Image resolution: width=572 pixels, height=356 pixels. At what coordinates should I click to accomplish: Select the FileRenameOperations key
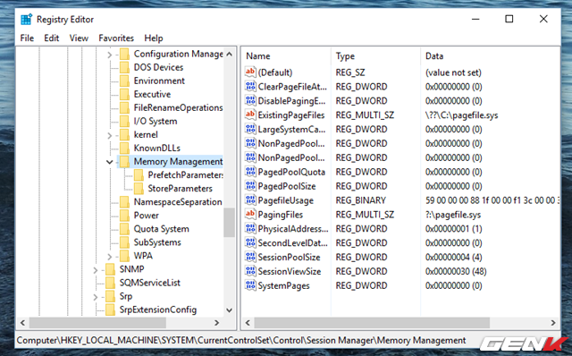(x=178, y=107)
